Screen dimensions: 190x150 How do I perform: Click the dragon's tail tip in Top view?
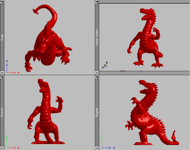(x=35, y=11)
